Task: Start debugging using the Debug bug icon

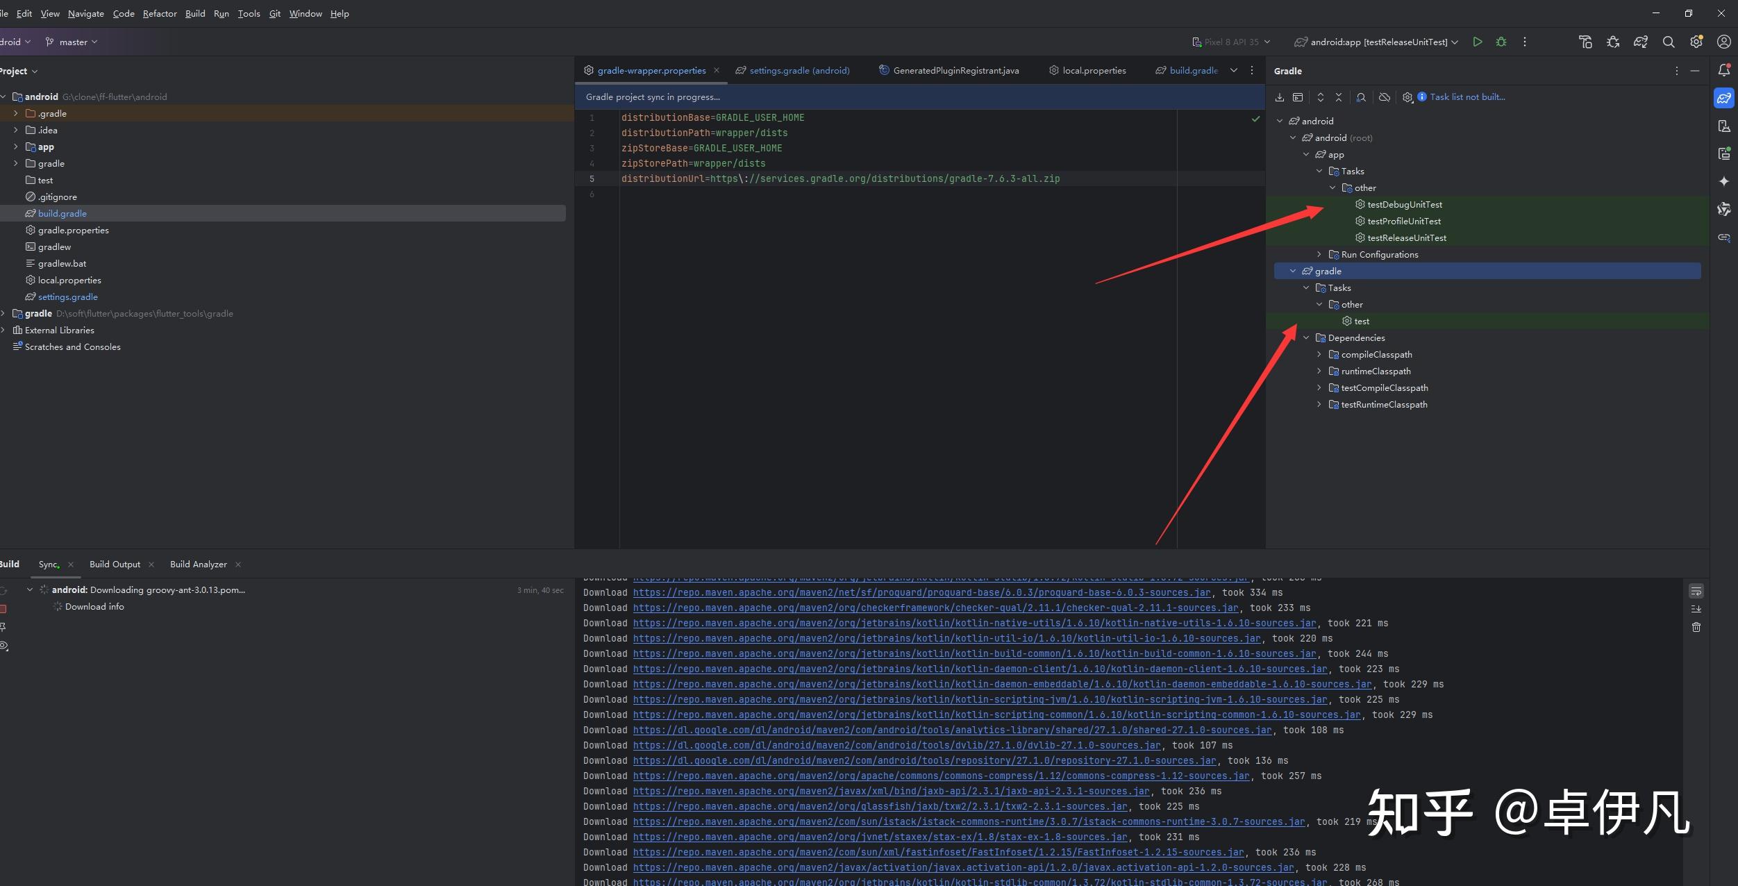Action: coord(1501,42)
